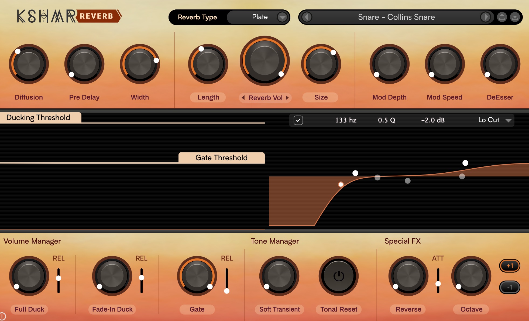Click the Full Duck label button

pyautogui.click(x=29, y=309)
